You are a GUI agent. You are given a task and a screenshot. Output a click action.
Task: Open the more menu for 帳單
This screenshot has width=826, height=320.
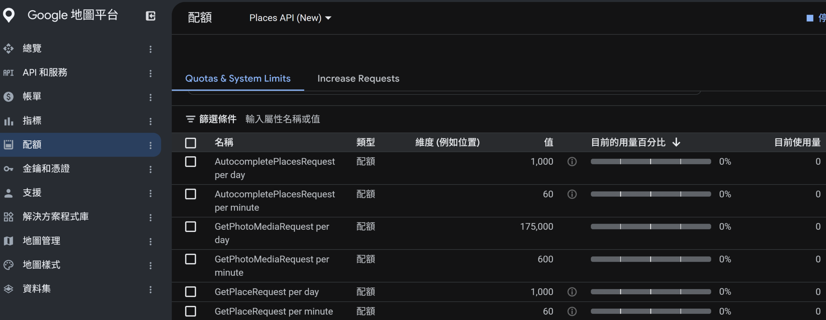[x=150, y=97]
